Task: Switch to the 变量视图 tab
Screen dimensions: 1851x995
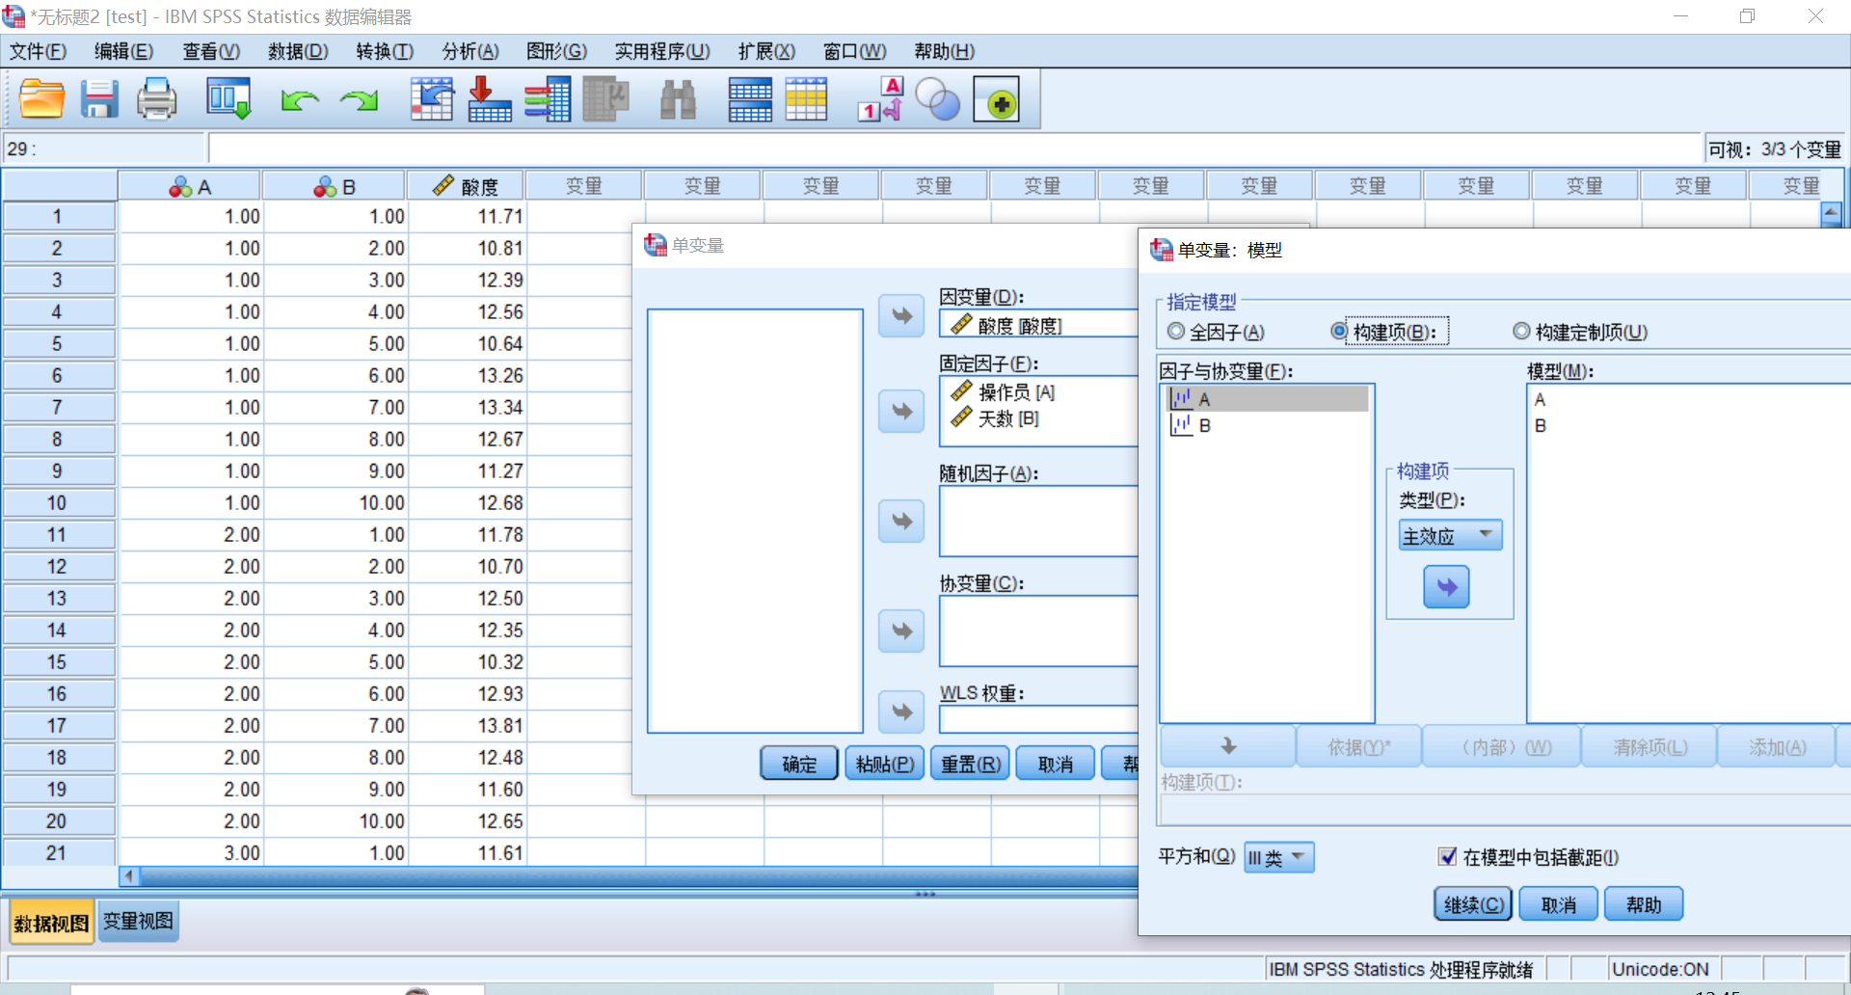Action: coord(138,922)
